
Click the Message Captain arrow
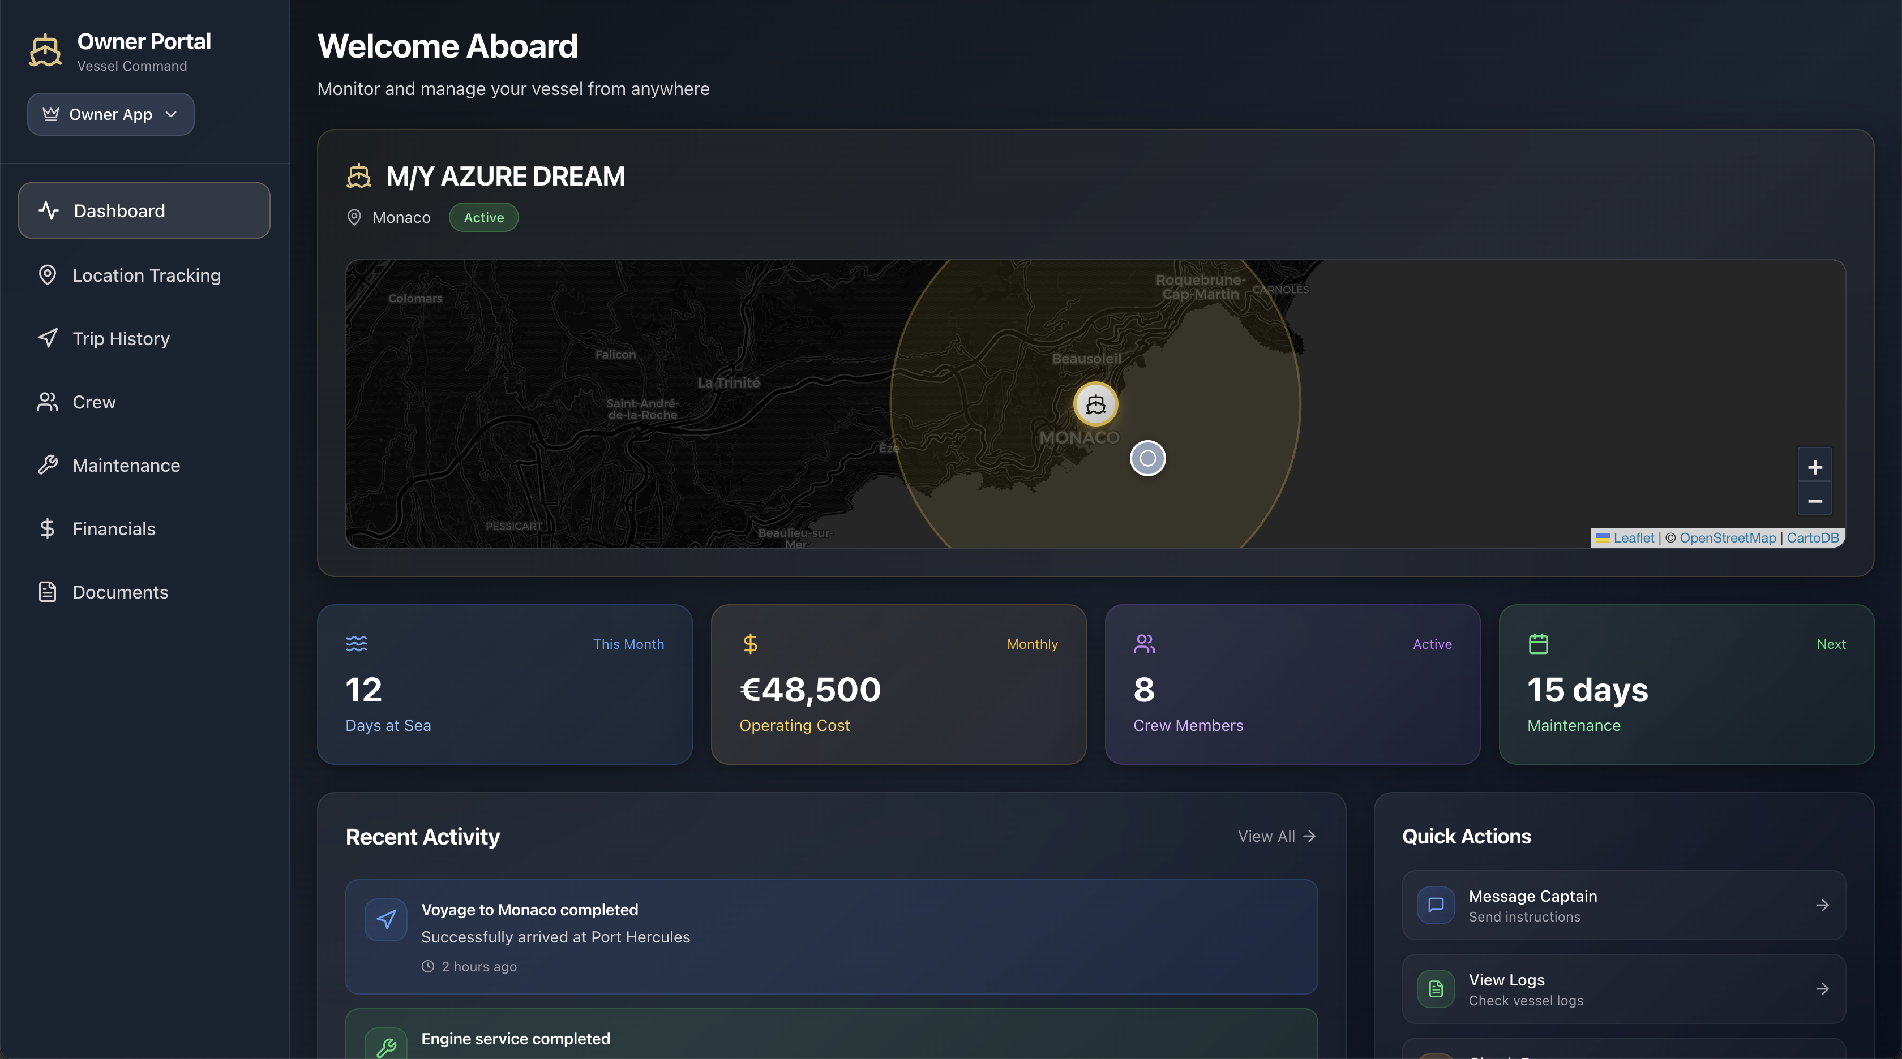(1822, 905)
